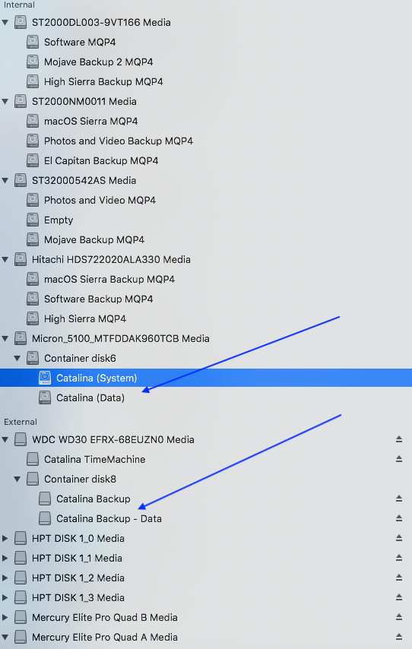This screenshot has width=412, height=649.
Task: Eject Mercury Elite Pro Quad B Media
Action: click(x=399, y=617)
